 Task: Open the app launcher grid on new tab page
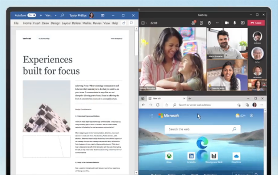pyautogui.click(x=151, y=116)
